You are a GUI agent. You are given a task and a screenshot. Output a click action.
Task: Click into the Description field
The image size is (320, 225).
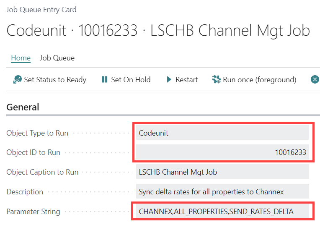tap(222, 192)
